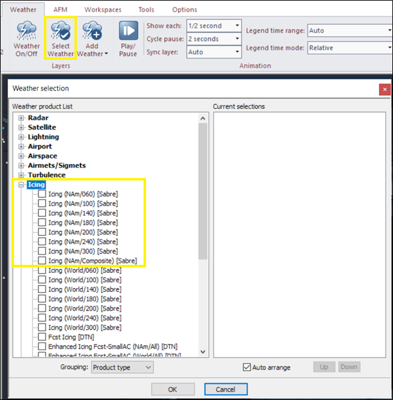Toggle the Auto arrange checkbox

tap(247, 367)
